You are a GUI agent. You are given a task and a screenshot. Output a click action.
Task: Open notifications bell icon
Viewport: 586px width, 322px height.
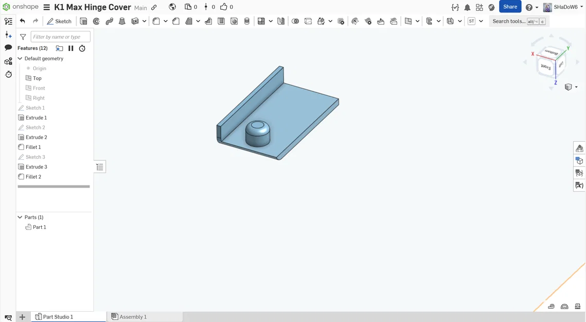[x=467, y=7]
